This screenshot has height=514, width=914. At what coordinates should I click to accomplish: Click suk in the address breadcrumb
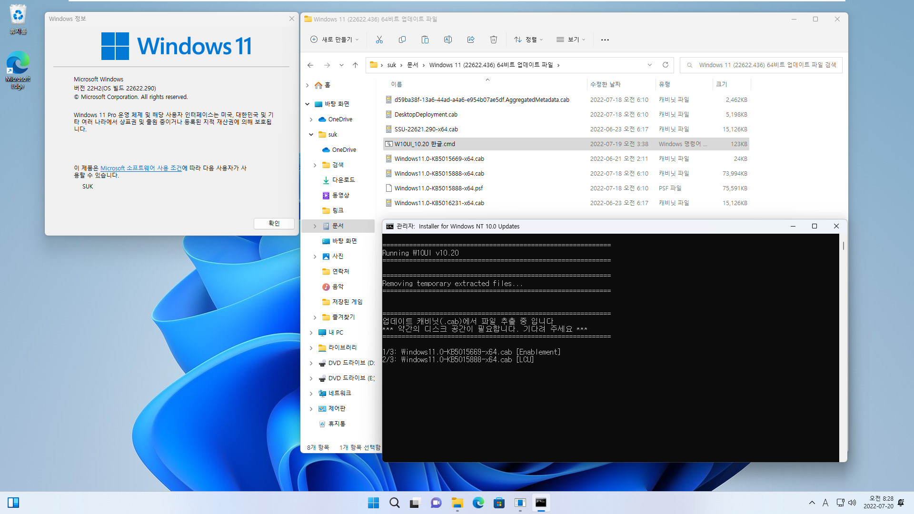[x=392, y=65]
